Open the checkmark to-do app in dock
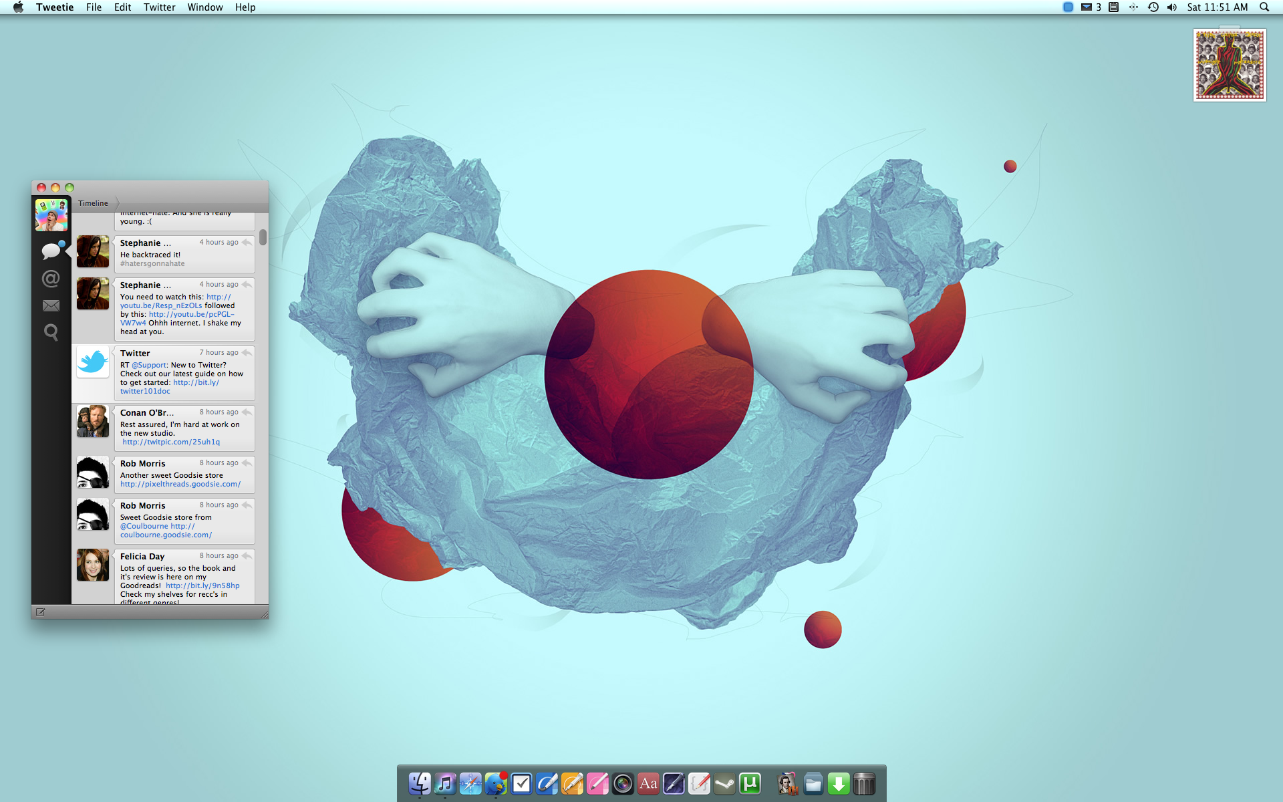This screenshot has height=802, width=1283. [521, 783]
